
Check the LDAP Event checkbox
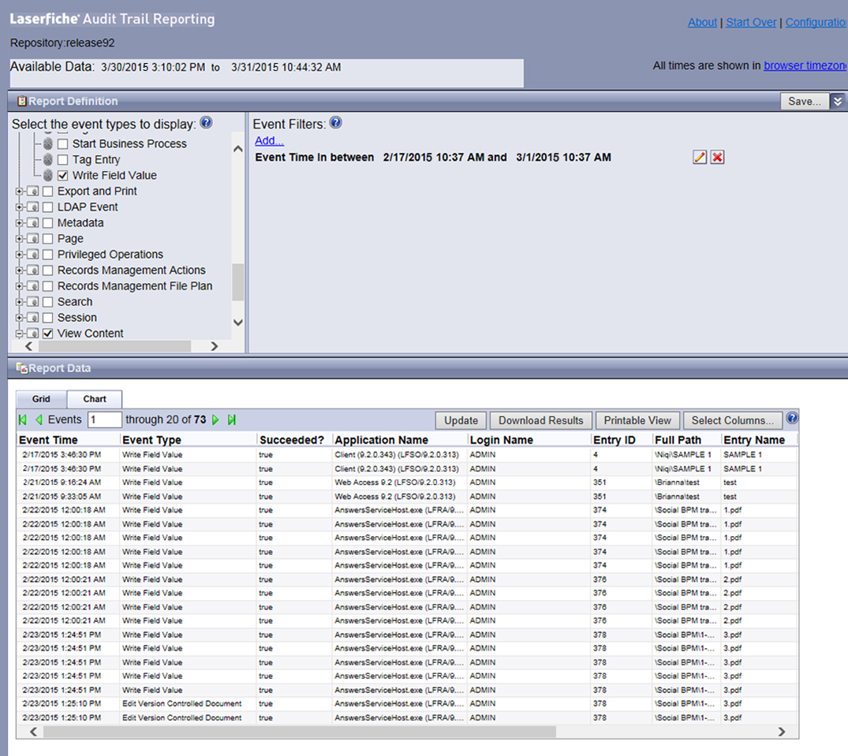(47, 207)
